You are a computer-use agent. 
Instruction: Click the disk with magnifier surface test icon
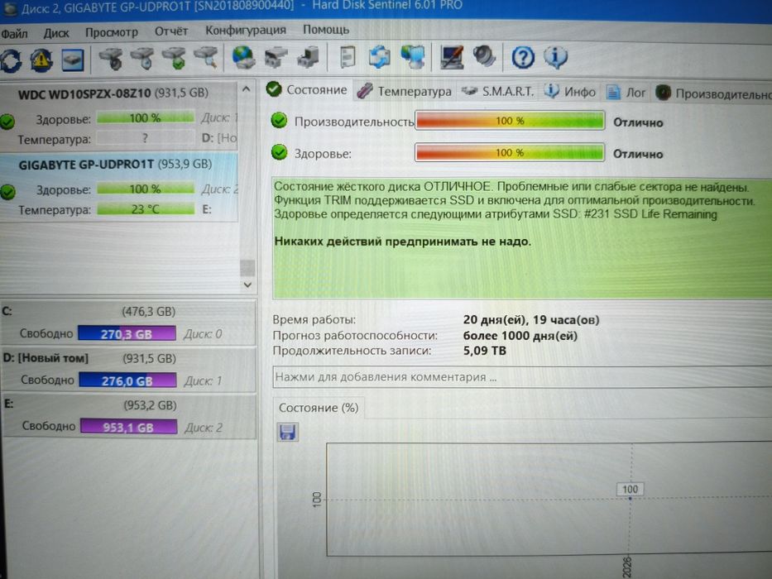(x=206, y=57)
